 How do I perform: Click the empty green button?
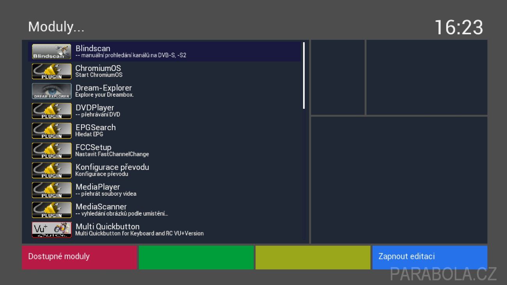coord(196,257)
